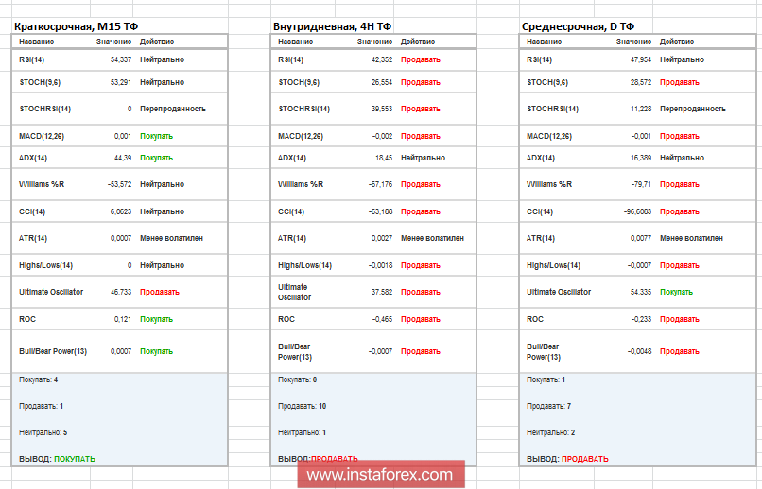Select M15 Bull/Bear Power(13) 'Покупать' cell
The image size is (762, 489).
pos(157,351)
